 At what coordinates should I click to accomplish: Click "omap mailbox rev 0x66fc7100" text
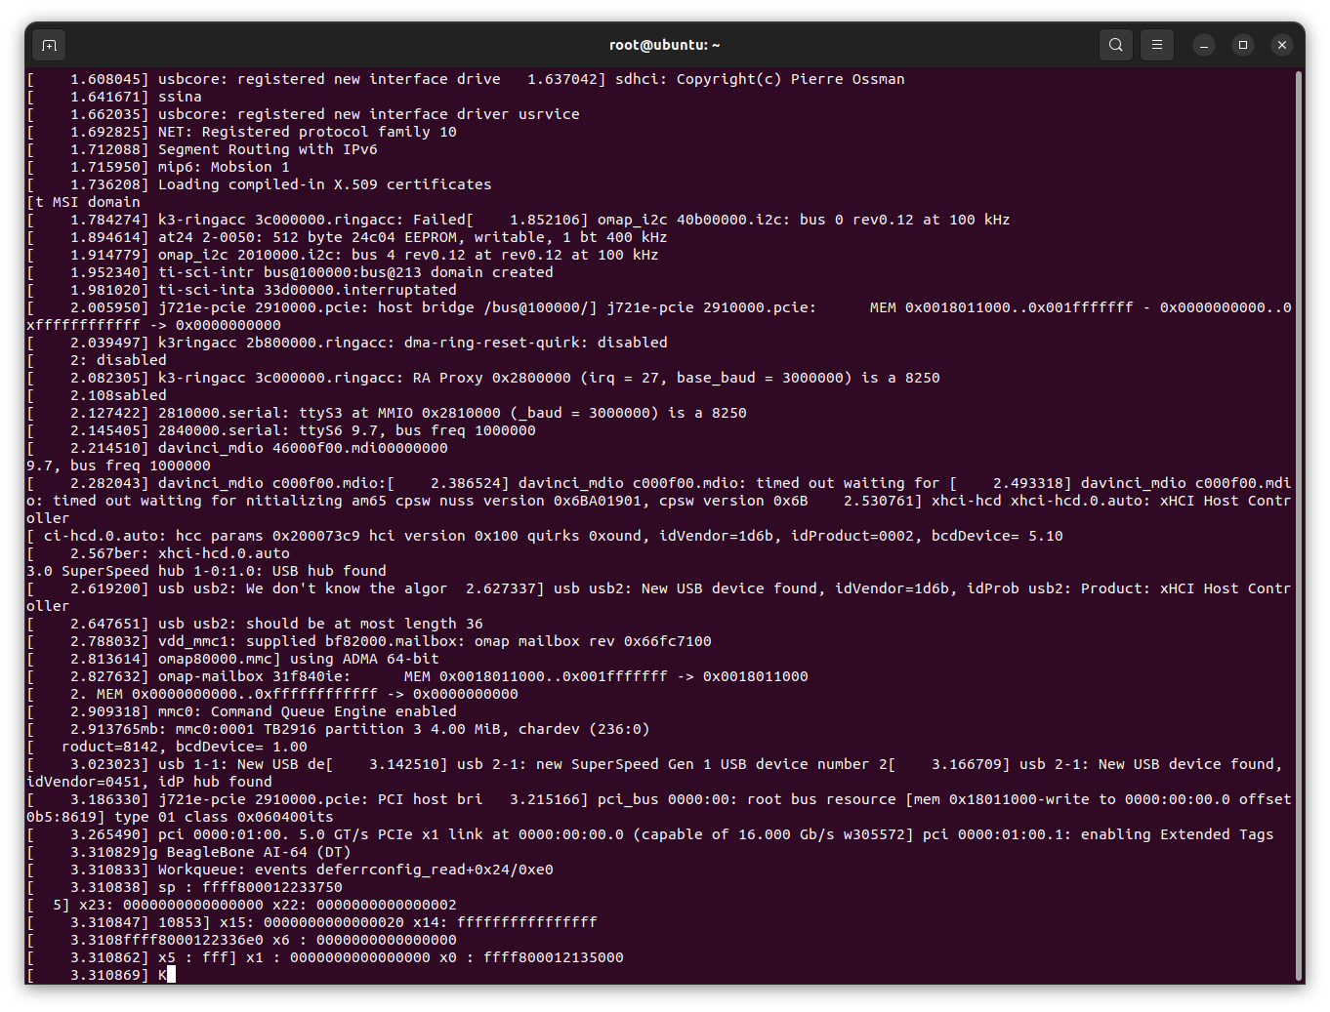(593, 641)
